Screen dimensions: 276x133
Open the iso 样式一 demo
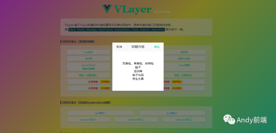(x=100, y=113)
